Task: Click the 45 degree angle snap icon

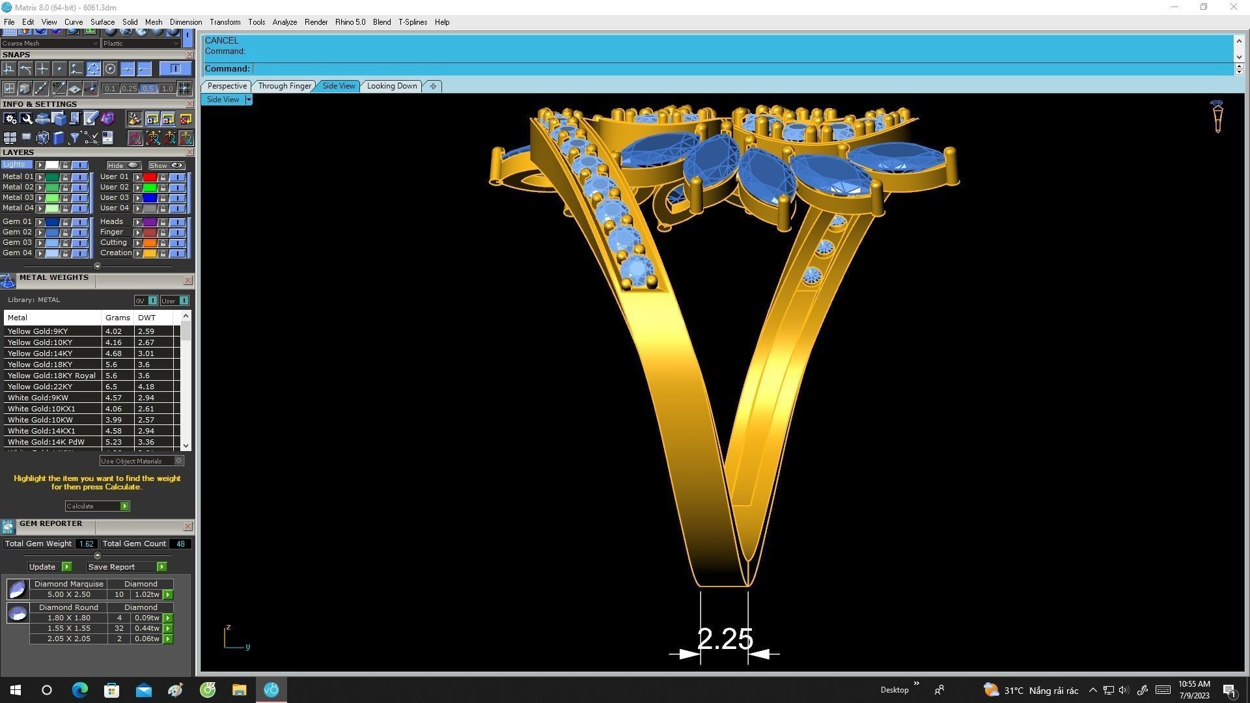Action: [59, 88]
